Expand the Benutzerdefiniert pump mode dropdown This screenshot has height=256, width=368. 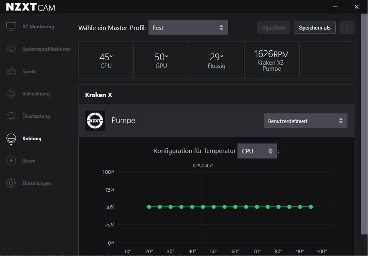(x=305, y=121)
